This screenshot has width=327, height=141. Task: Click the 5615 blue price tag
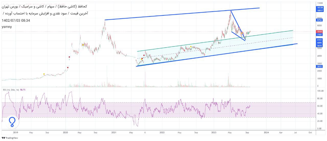319,46
